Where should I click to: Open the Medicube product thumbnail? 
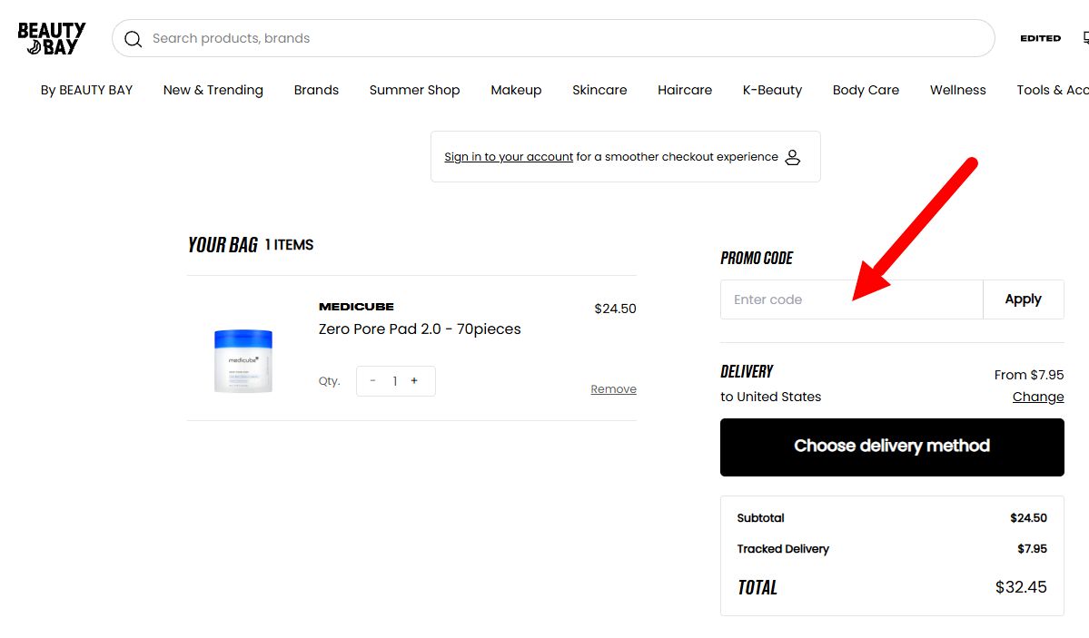tap(243, 359)
